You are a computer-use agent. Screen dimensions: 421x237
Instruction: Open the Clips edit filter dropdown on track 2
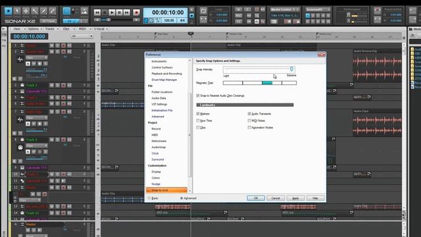pyautogui.click(x=37, y=58)
